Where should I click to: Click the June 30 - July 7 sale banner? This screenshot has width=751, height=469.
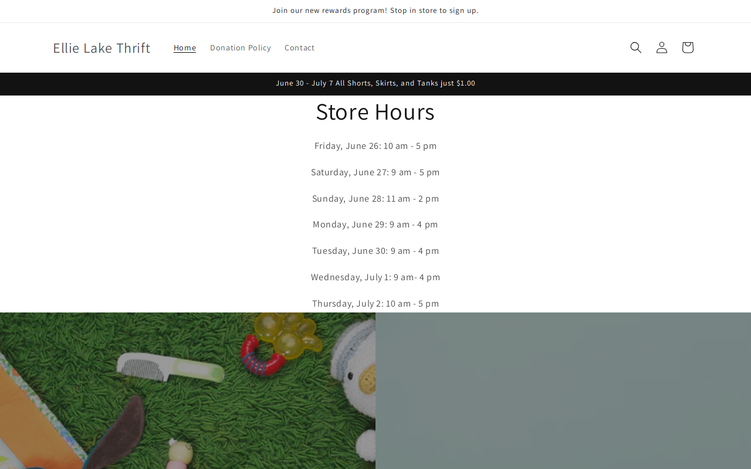click(x=375, y=83)
